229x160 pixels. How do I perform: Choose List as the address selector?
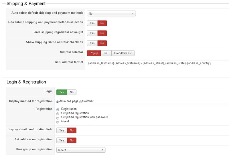(x=106, y=53)
